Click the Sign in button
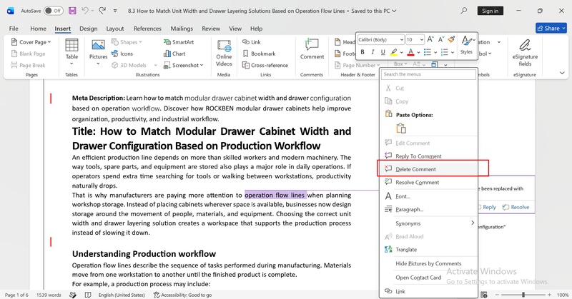The width and height of the screenshot is (572, 299). click(x=490, y=11)
